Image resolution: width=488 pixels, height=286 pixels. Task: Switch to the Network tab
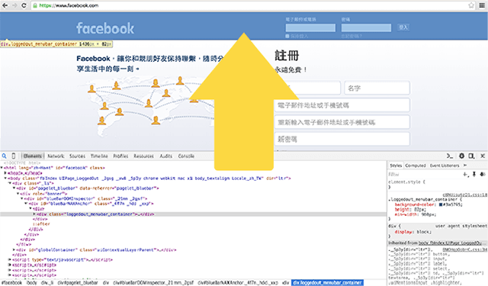click(56, 156)
